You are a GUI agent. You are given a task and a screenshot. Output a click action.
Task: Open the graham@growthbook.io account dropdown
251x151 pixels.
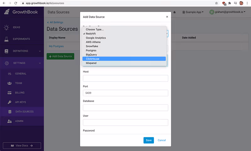pyautogui.click(x=227, y=12)
